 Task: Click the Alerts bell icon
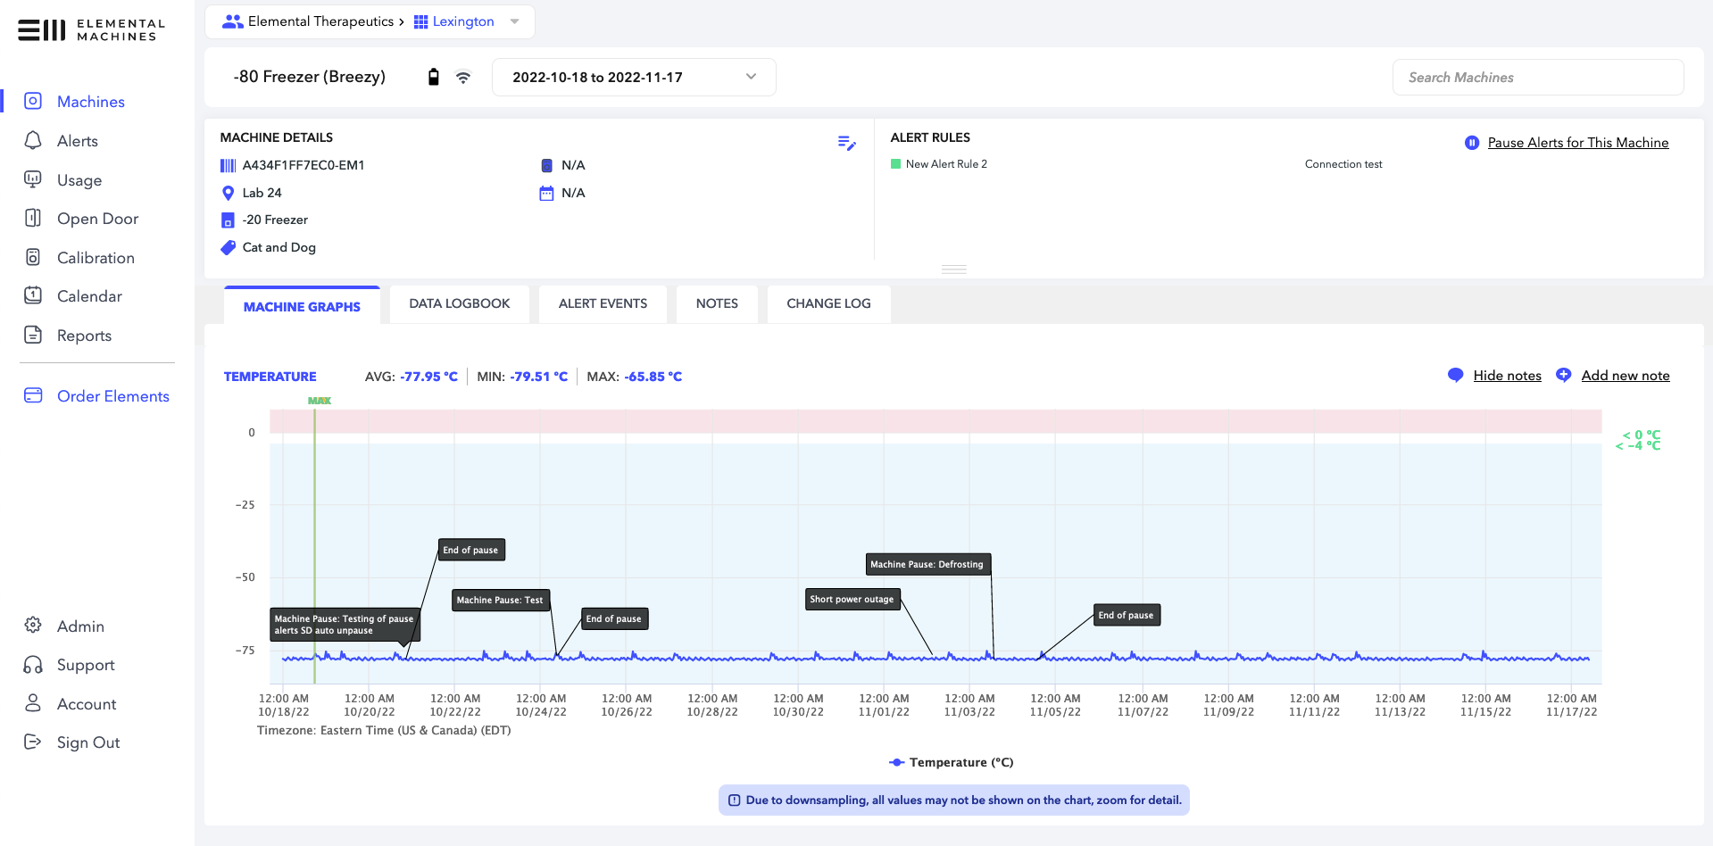click(x=33, y=140)
